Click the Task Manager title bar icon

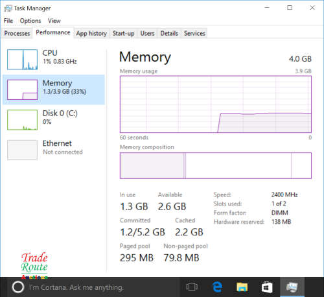pos(8,8)
